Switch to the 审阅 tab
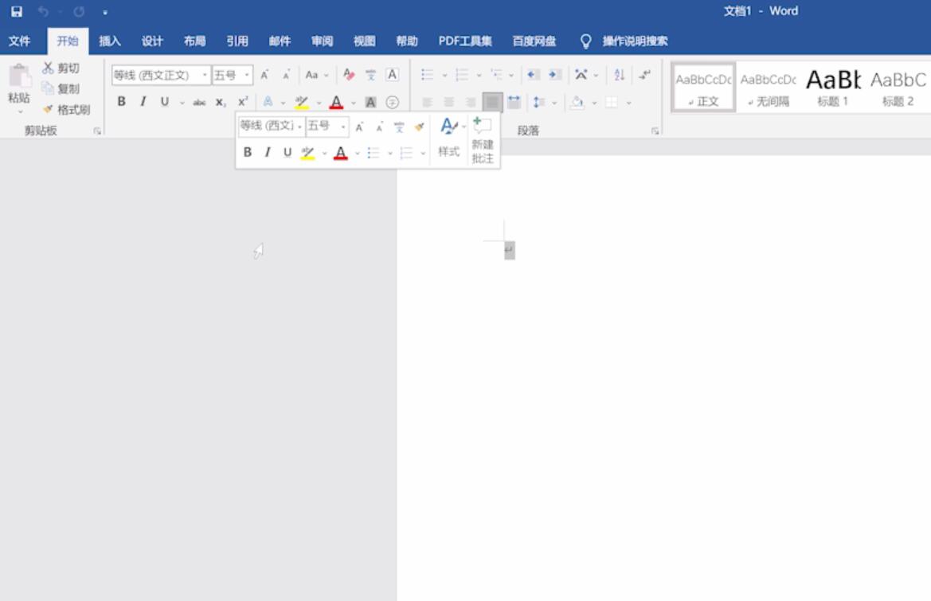 (322, 41)
